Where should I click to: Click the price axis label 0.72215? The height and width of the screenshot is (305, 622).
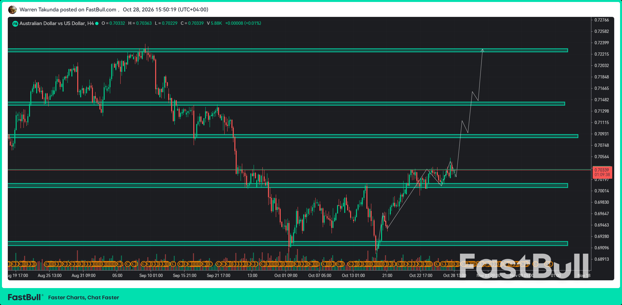click(x=601, y=54)
